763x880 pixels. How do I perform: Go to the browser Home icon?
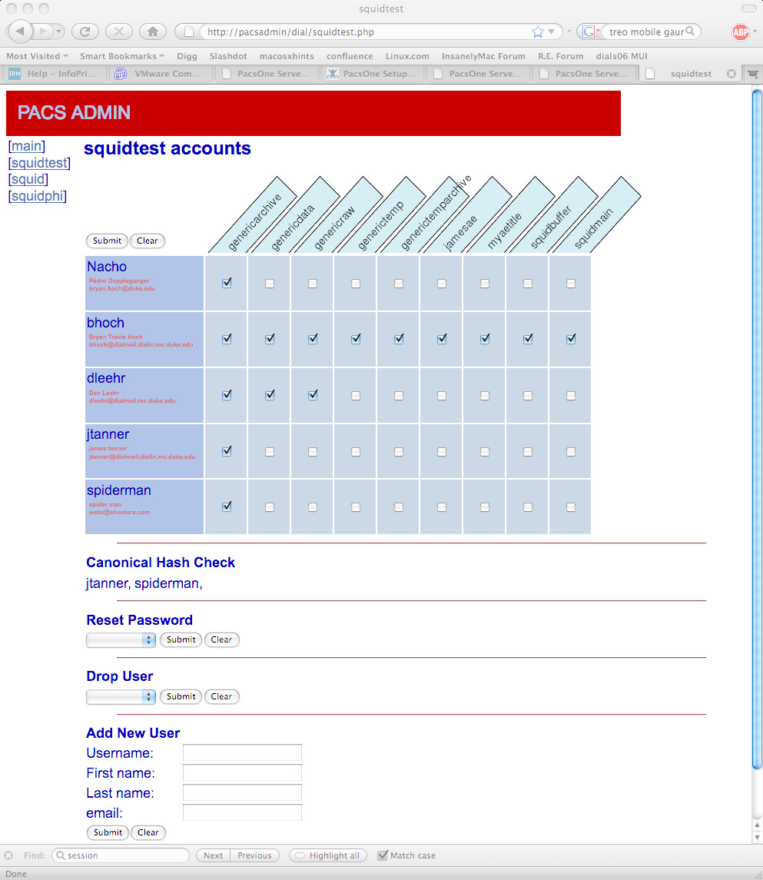(x=152, y=32)
